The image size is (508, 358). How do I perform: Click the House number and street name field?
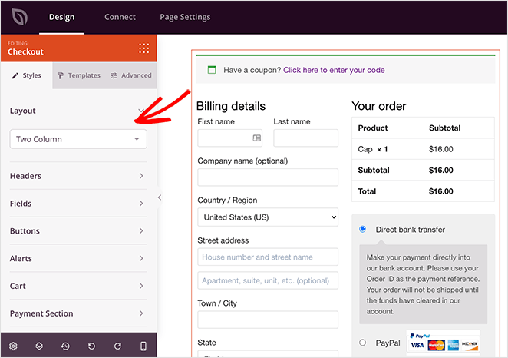click(x=268, y=257)
